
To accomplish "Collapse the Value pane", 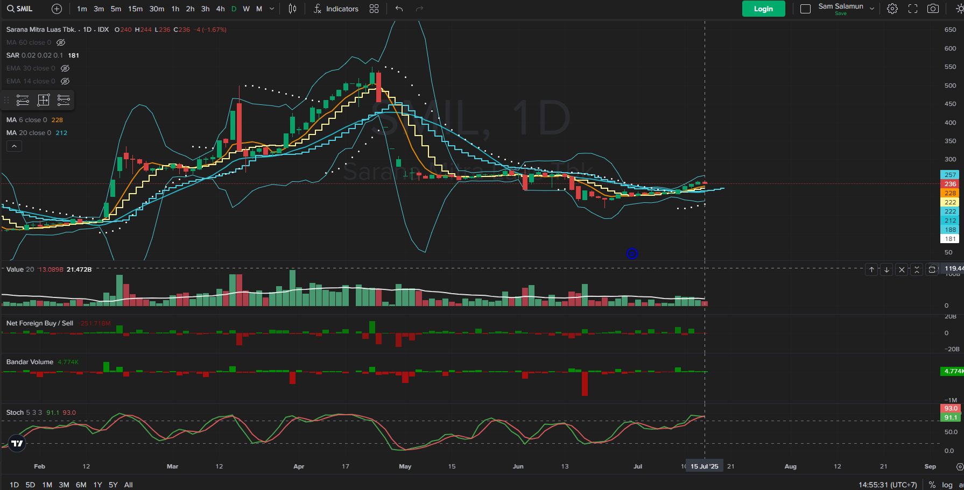I will pyautogui.click(x=917, y=269).
